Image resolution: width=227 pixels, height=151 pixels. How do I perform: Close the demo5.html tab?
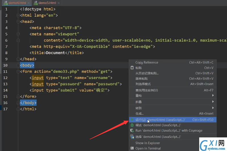point(59,3)
